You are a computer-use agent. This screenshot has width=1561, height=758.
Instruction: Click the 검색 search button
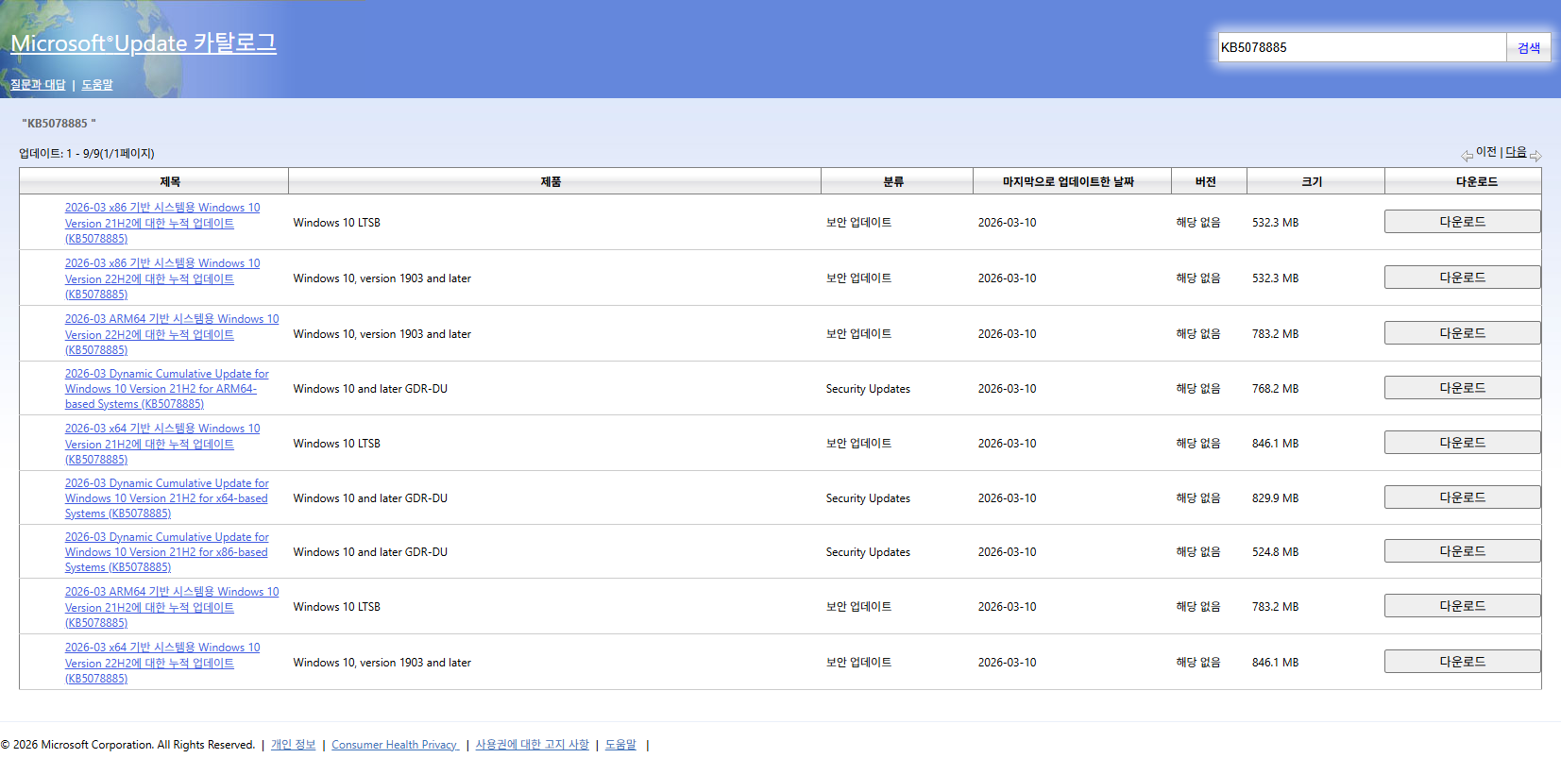(x=1528, y=47)
